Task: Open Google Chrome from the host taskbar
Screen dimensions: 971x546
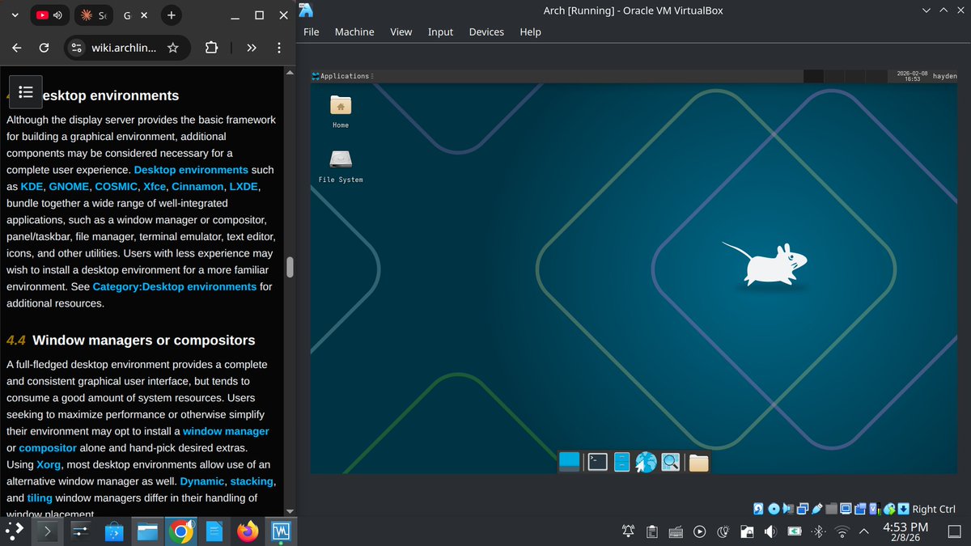Action: (180, 531)
